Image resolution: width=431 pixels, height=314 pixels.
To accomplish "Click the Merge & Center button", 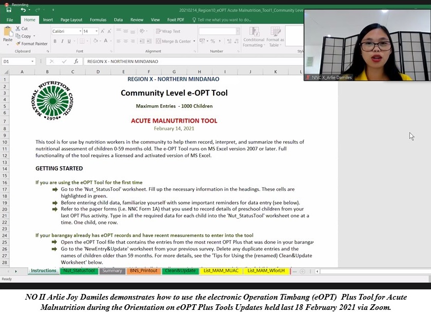I will click(x=174, y=42).
